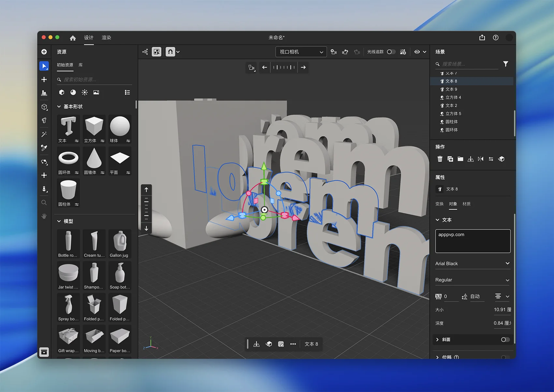Viewport: 554px width, 392px height.
Task: Switch to the 渲染 tab
Action: (106, 38)
